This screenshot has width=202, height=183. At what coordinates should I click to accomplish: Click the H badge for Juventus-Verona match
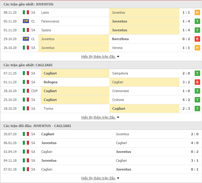197,48
